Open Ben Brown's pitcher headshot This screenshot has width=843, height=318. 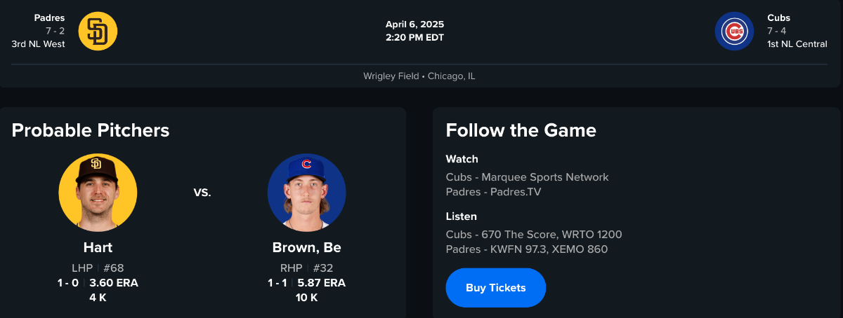(306, 193)
